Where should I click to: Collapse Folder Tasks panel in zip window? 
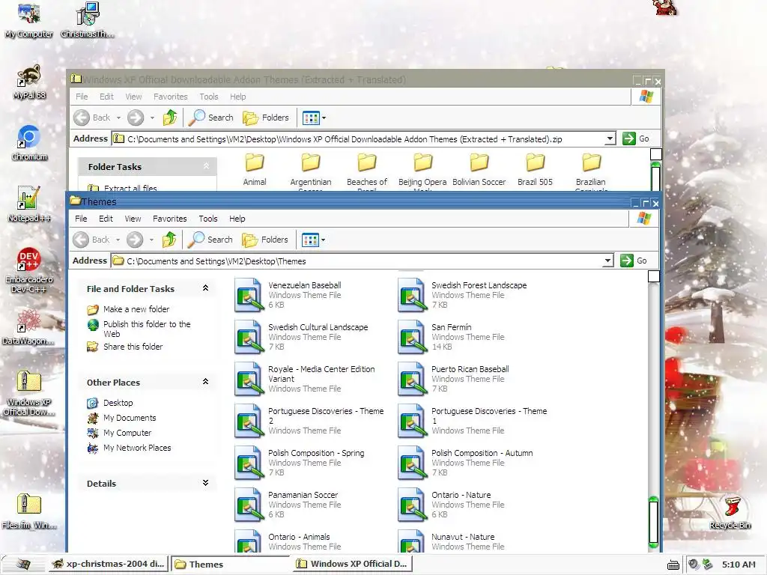pyautogui.click(x=207, y=166)
